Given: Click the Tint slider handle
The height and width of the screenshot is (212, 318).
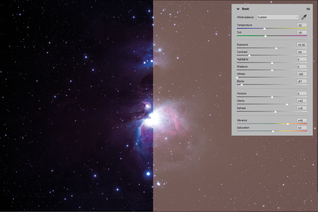Looking at the screenshot, I should [x=266, y=36].
